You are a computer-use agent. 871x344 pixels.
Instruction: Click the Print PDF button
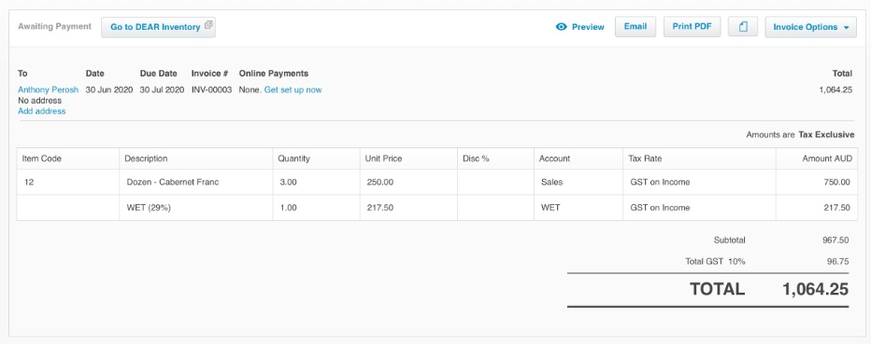[x=692, y=27]
